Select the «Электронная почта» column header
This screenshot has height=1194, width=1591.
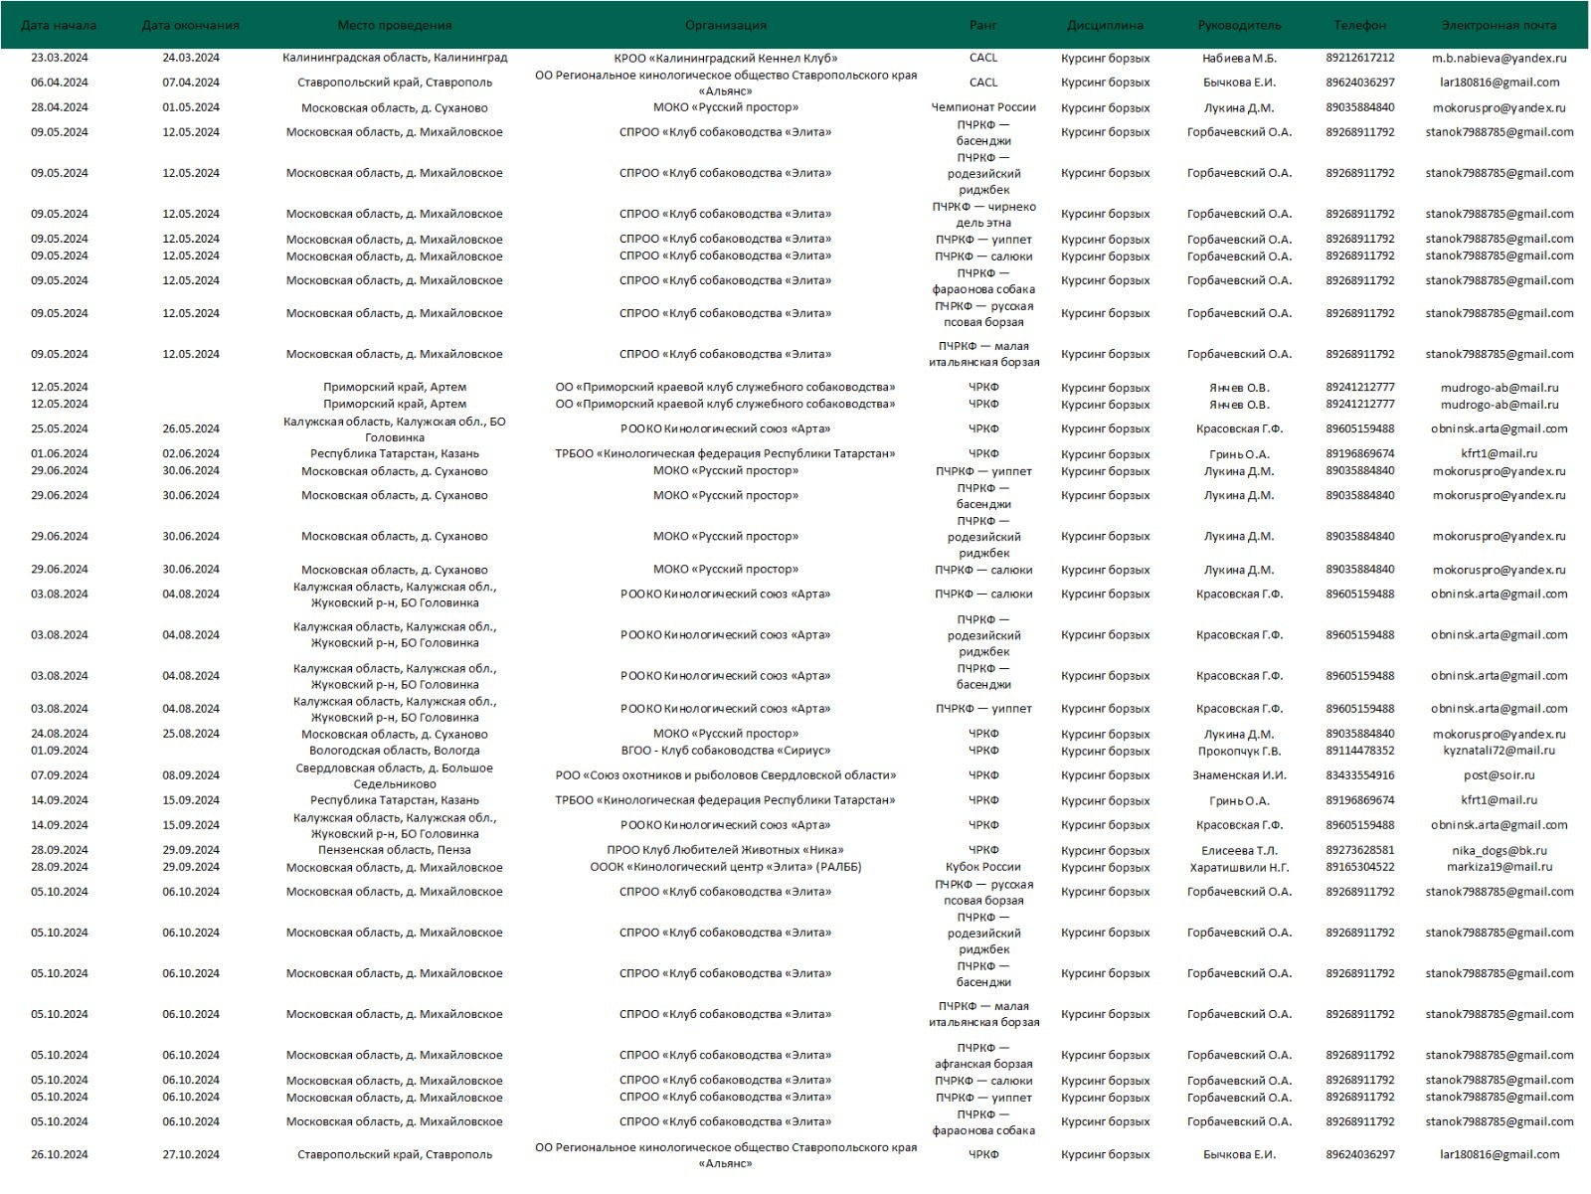(x=1500, y=25)
